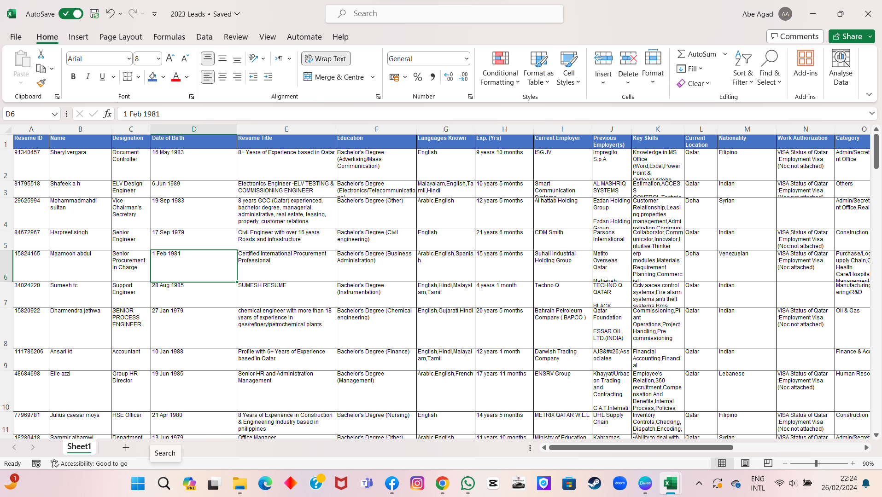The image size is (882, 497).
Task: Toggle Align Right horizontal alignment
Action: click(x=237, y=77)
